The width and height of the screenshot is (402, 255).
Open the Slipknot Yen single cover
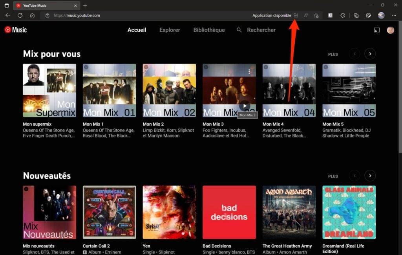coord(169,212)
